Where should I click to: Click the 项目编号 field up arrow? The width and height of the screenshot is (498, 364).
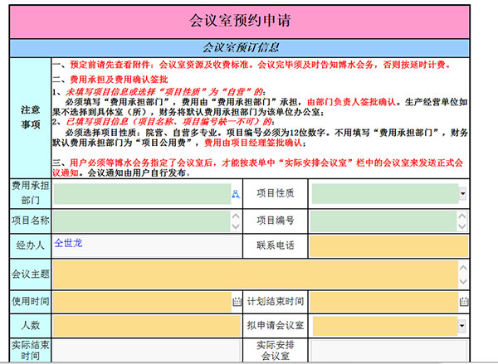(x=462, y=216)
